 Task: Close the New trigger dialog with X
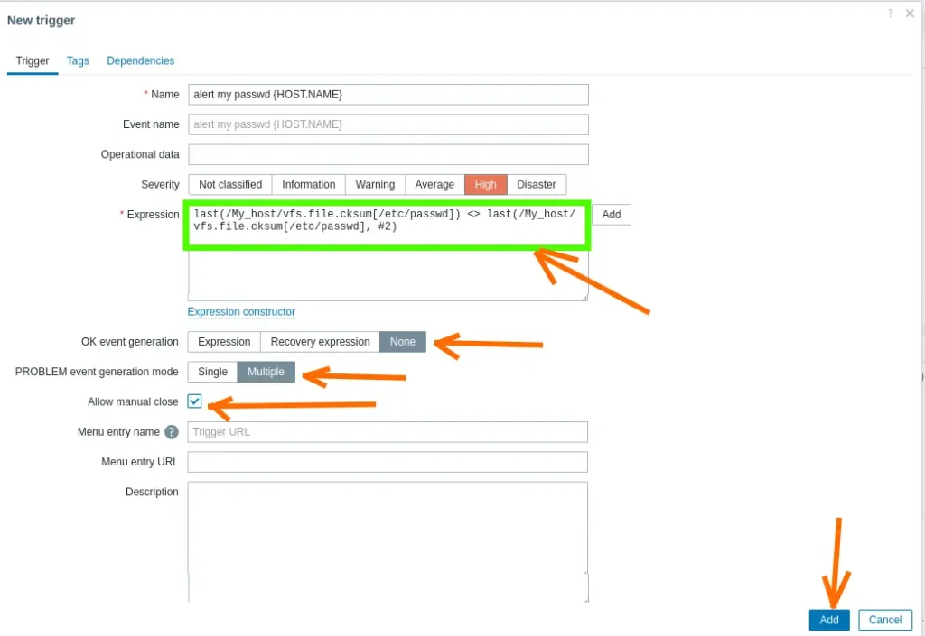910,14
